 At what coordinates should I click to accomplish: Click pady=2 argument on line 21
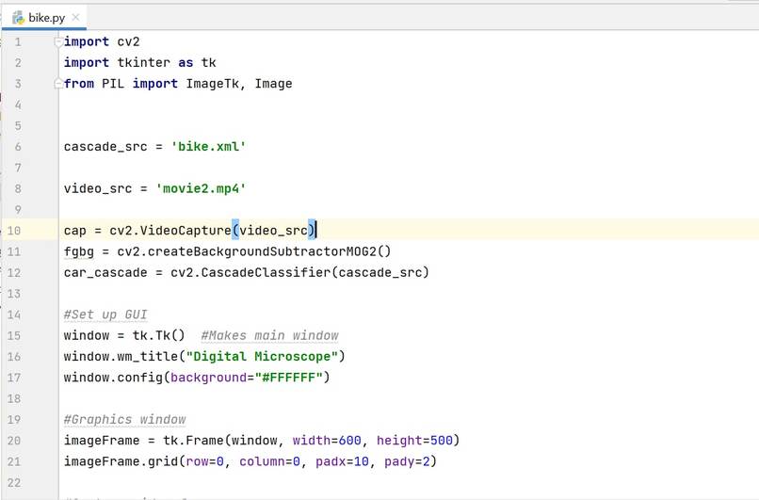407,461
